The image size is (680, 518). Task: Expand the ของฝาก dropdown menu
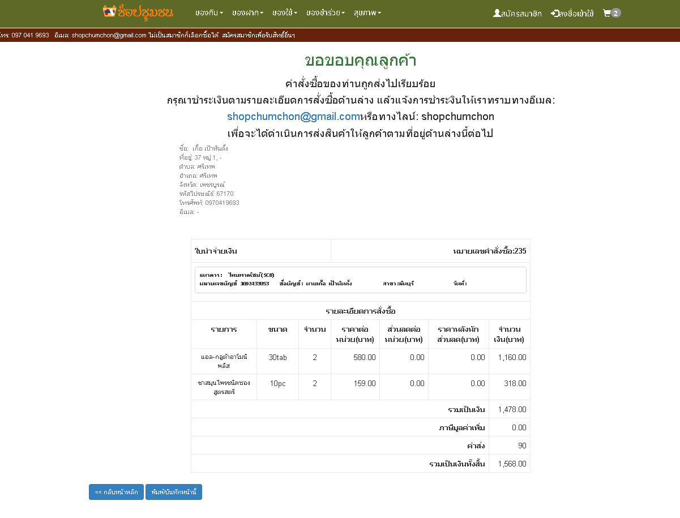[247, 12]
